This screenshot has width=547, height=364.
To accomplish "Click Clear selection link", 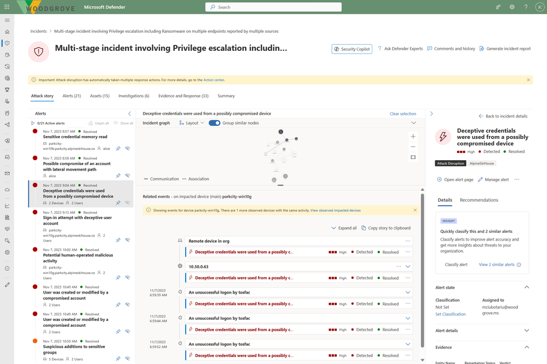I will coord(402,114).
